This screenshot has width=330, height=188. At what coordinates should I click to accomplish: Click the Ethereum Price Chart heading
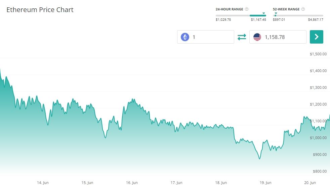pyautogui.click(x=40, y=10)
